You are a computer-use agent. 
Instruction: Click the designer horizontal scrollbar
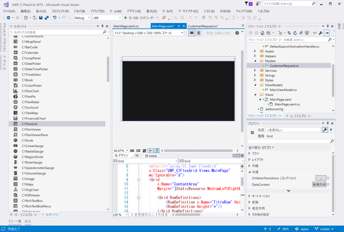pyautogui.click(x=198, y=151)
